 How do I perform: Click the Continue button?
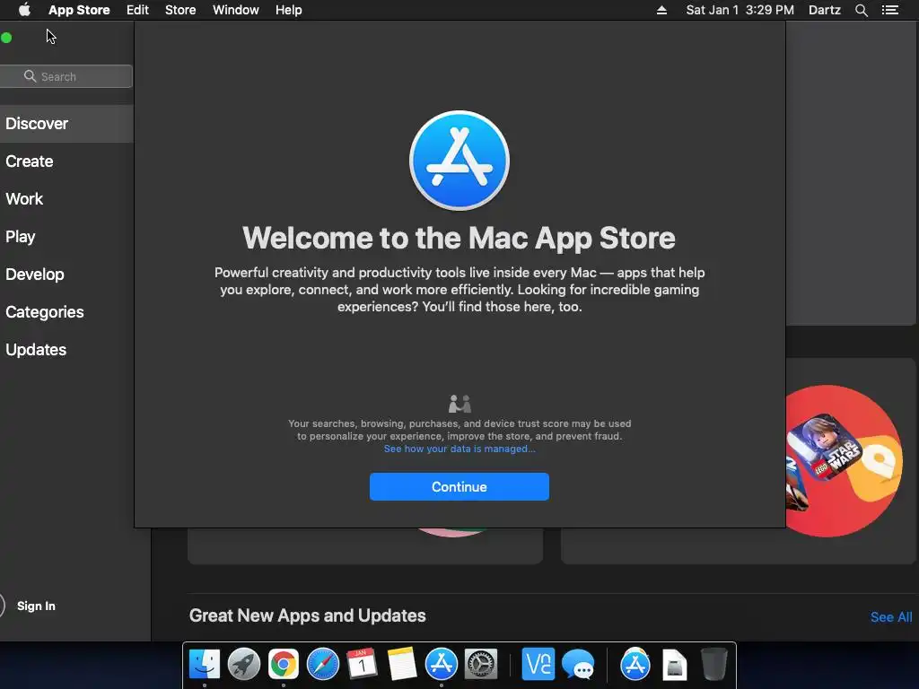click(x=459, y=487)
